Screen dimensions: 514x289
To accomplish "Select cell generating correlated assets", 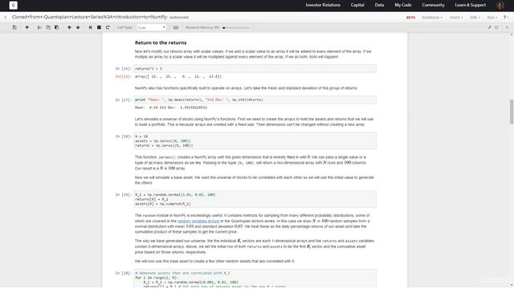I will point(255,279).
